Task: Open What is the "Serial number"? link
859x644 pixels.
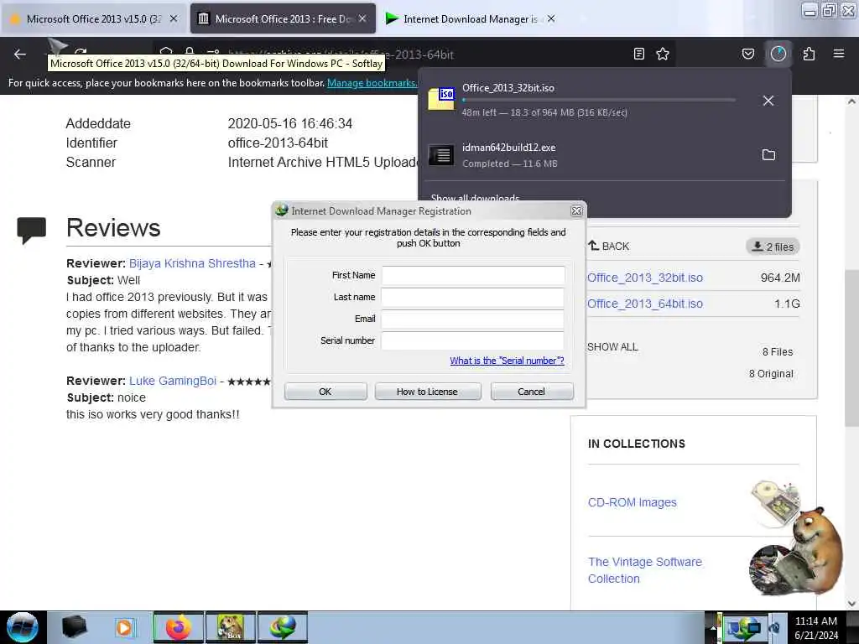Action: tap(507, 361)
